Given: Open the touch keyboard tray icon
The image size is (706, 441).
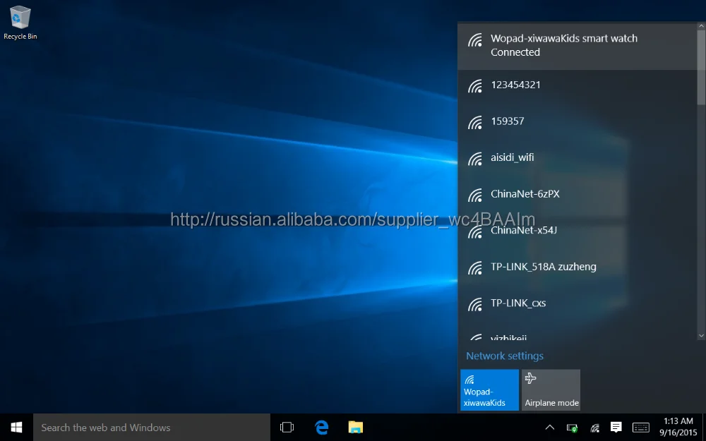Looking at the screenshot, I should [641, 427].
